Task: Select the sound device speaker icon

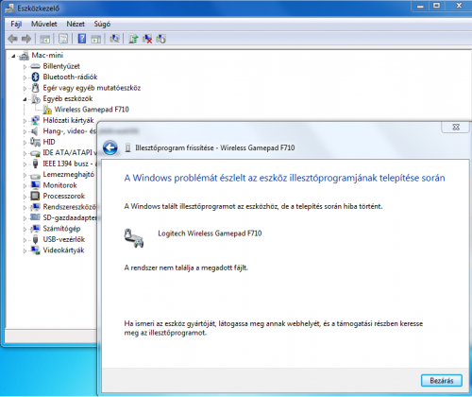Action: point(35,131)
